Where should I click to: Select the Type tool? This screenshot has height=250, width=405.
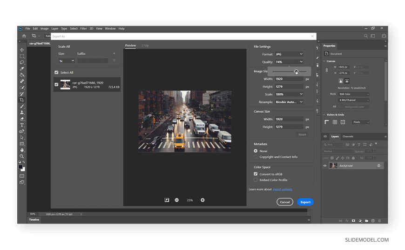pos(22,125)
